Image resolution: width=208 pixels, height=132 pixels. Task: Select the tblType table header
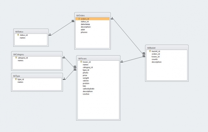pyautogui.click(x=37, y=76)
